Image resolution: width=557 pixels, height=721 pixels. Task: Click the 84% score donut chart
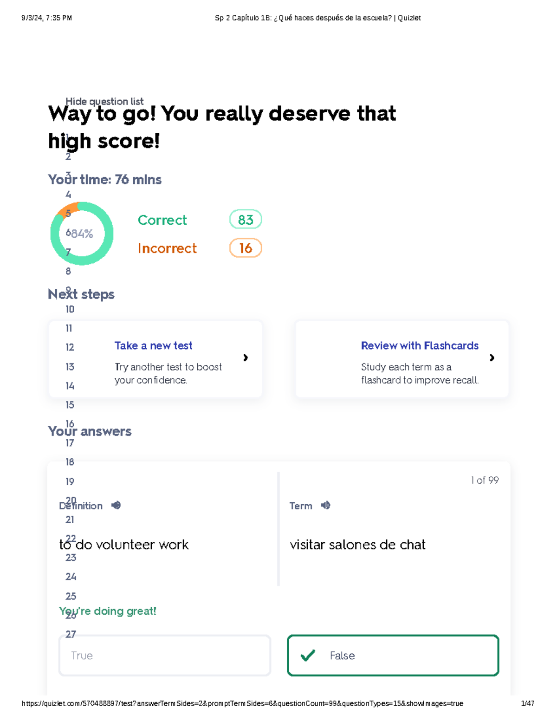tap(82, 234)
